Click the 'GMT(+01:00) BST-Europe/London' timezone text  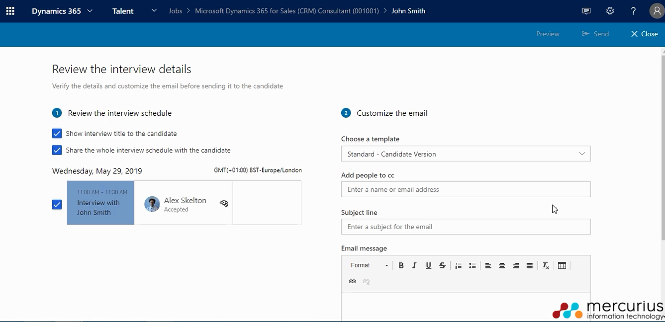coord(258,170)
